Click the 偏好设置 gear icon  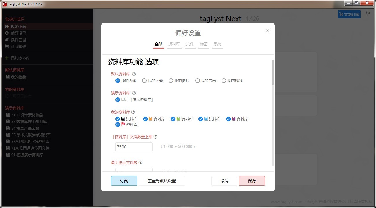(x=6, y=33)
